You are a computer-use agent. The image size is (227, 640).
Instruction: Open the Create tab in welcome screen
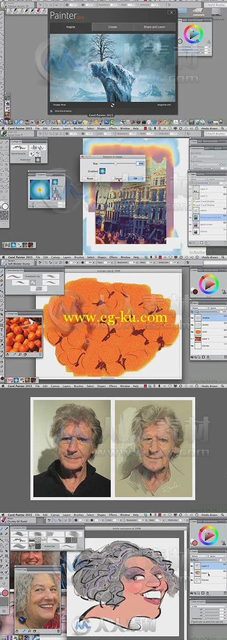[x=112, y=27]
